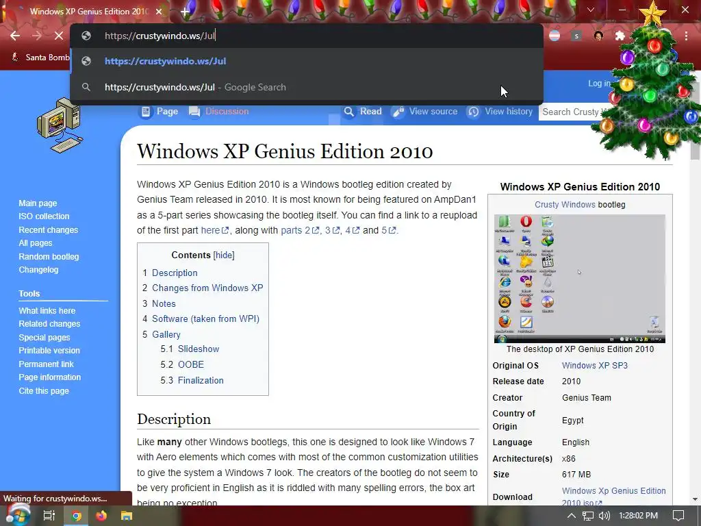Click the Windows Start button

[x=18, y=516]
